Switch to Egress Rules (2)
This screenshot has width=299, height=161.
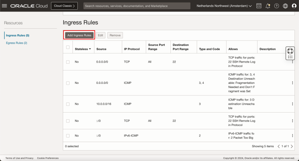coord(16,43)
